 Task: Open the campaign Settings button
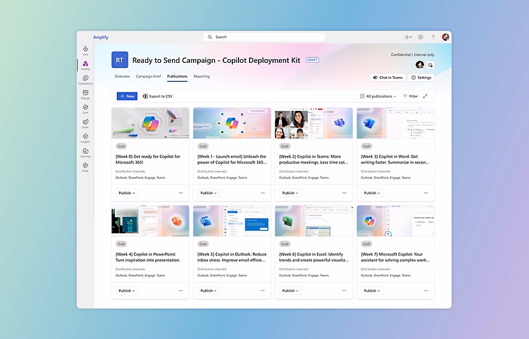tap(421, 78)
